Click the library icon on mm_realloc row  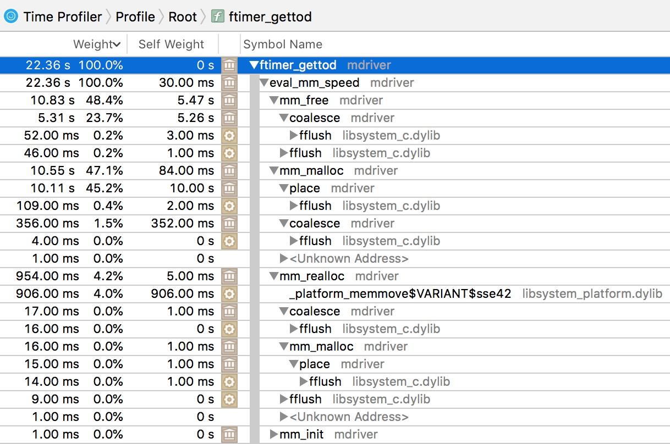pyautogui.click(x=229, y=276)
